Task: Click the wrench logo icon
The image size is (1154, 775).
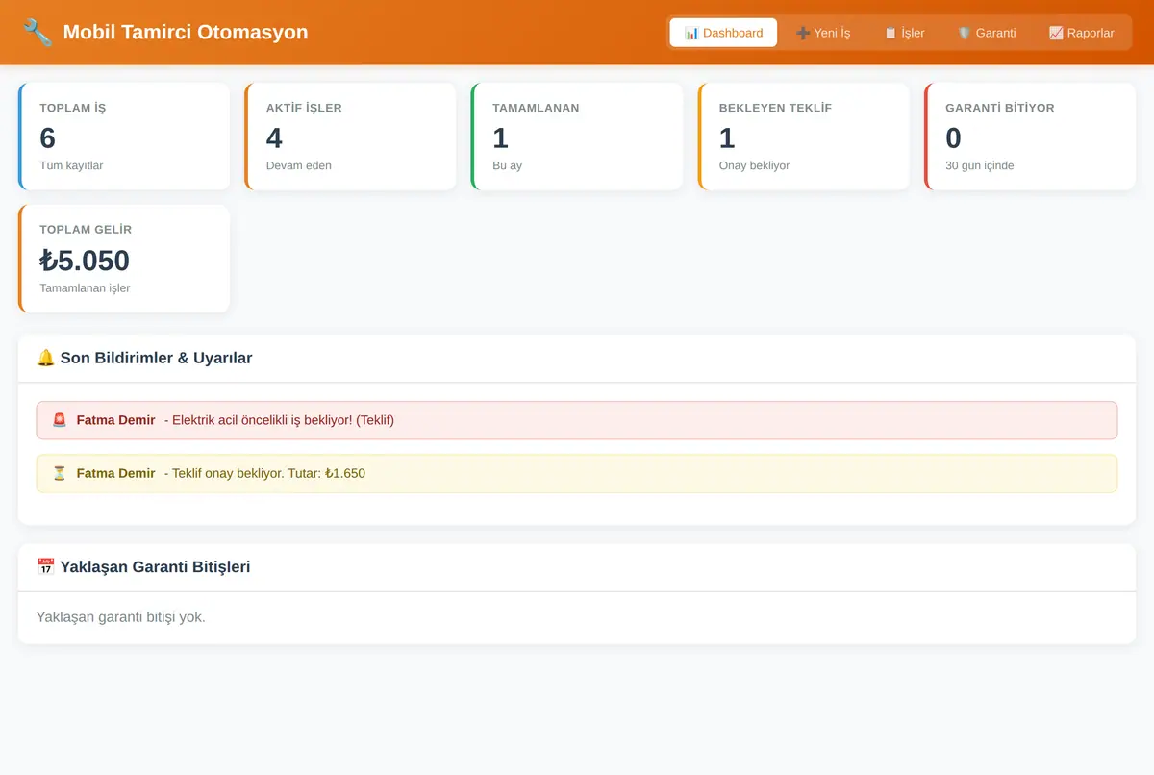Action: tap(37, 32)
